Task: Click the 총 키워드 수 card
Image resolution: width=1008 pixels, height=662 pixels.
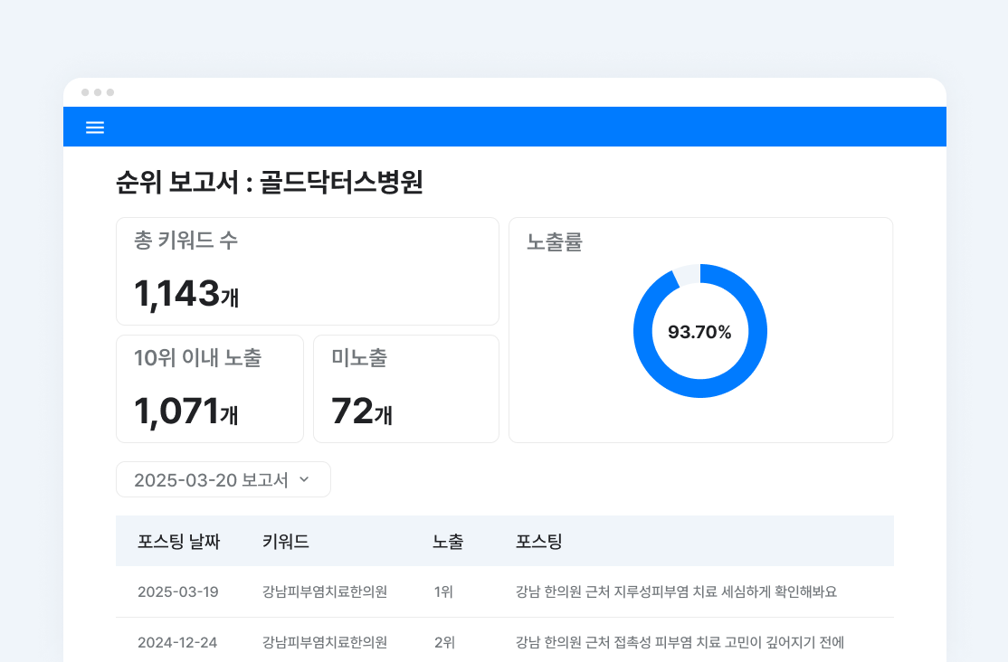Action: pyautogui.click(x=307, y=270)
